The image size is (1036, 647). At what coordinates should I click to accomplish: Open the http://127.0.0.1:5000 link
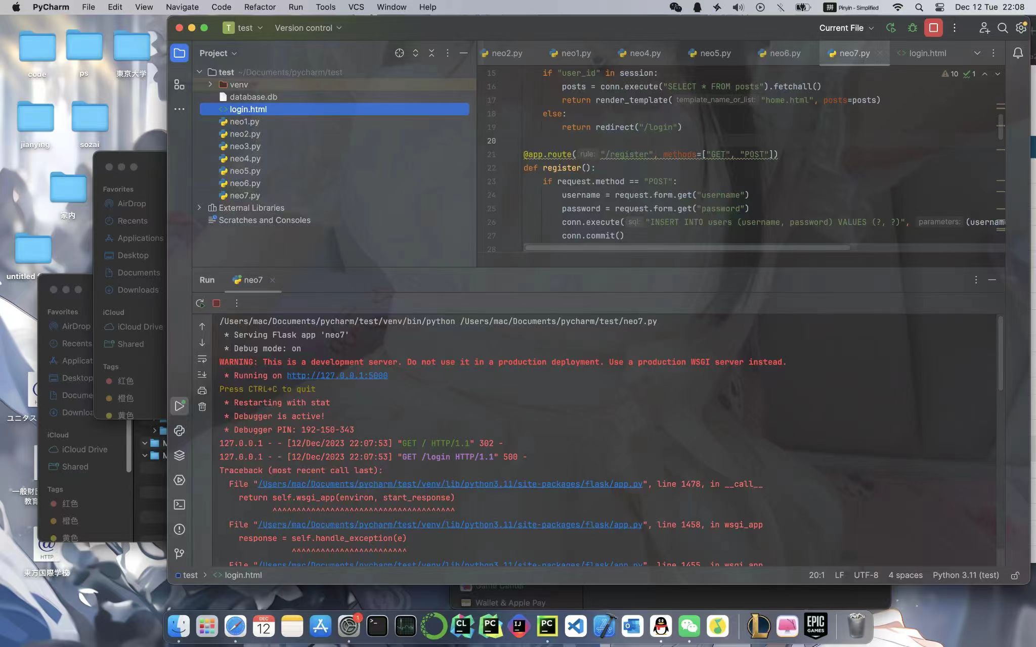(337, 376)
